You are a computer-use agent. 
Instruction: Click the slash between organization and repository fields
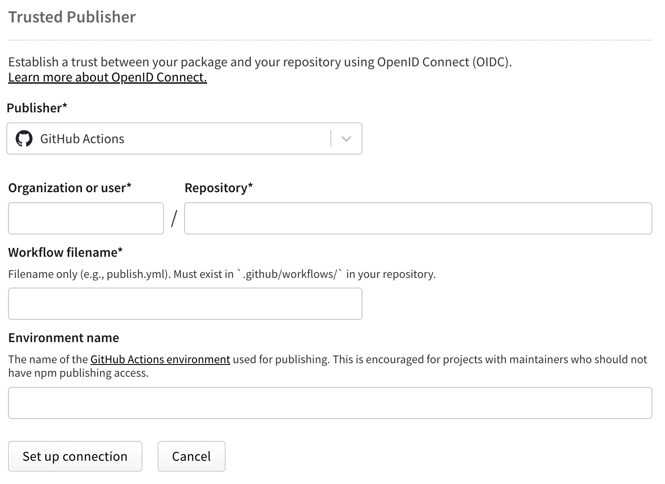(174, 218)
